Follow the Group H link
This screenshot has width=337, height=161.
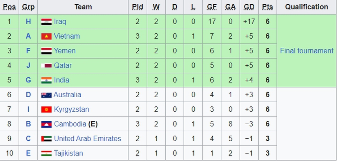coord(28,21)
